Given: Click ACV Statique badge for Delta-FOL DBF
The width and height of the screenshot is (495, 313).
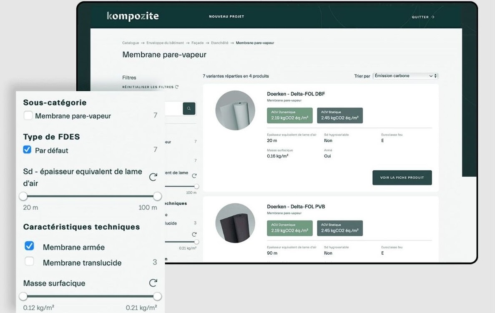Looking at the screenshot, I should pyautogui.click(x=339, y=115).
